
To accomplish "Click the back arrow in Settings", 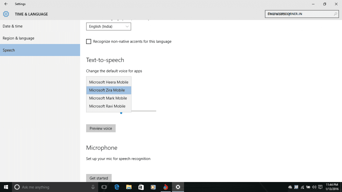I will [x=6, y=4].
